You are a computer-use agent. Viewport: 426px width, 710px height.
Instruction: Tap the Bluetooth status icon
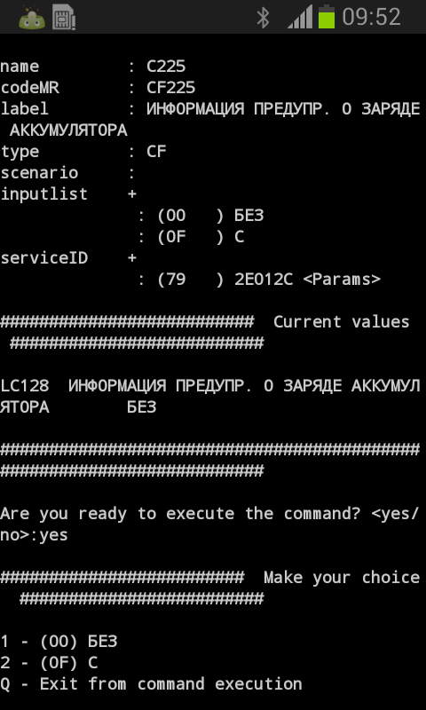click(263, 18)
